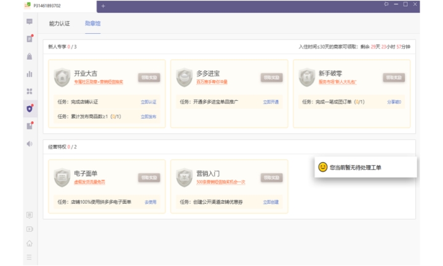Claim reward on 多多进宝 card

pyautogui.click(x=271, y=78)
